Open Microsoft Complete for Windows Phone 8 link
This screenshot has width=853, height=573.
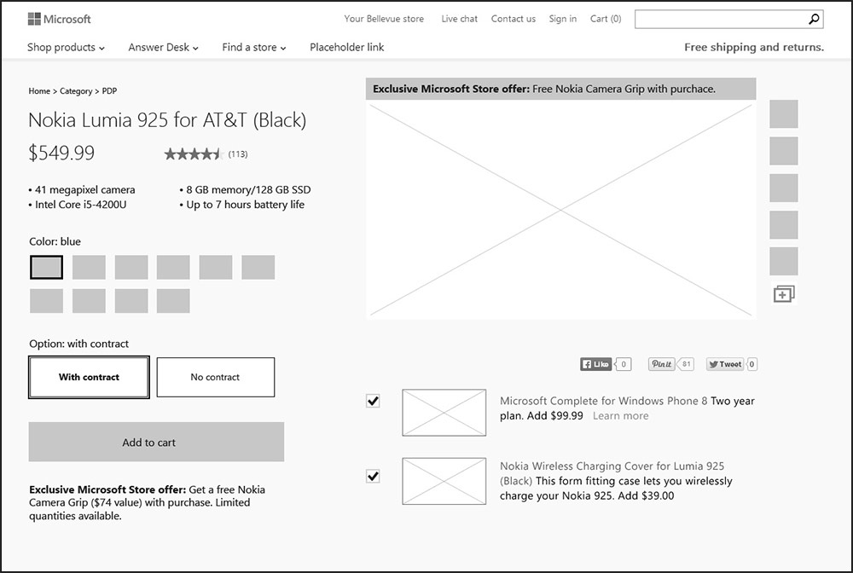tap(604, 402)
